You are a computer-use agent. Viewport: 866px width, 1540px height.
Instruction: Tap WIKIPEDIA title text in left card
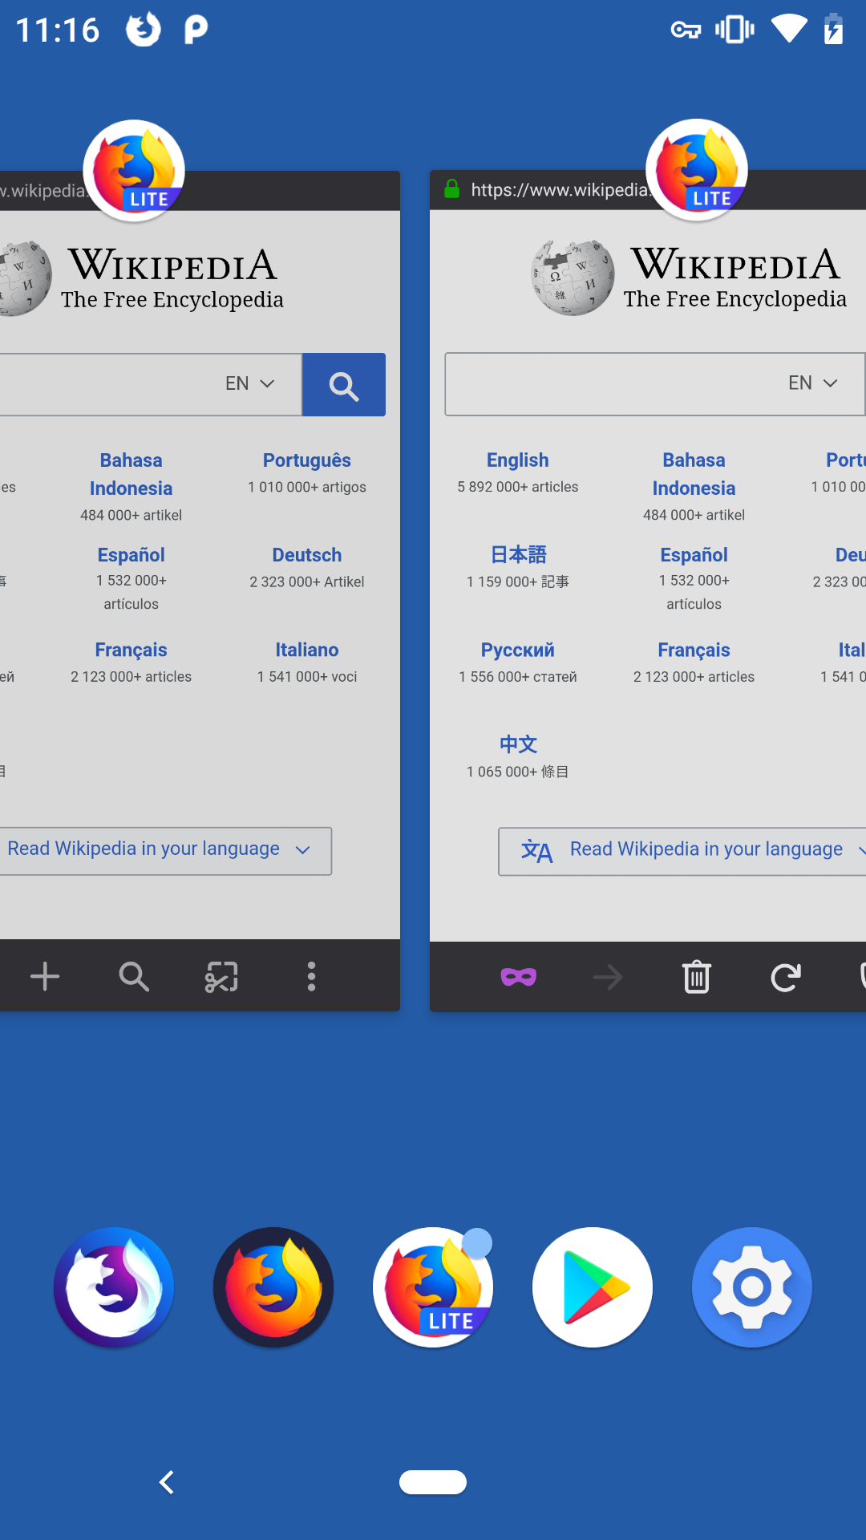click(x=172, y=265)
